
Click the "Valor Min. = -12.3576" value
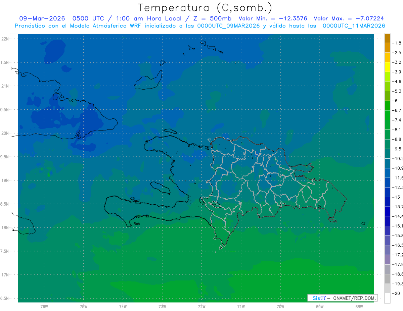click(x=273, y=18)
